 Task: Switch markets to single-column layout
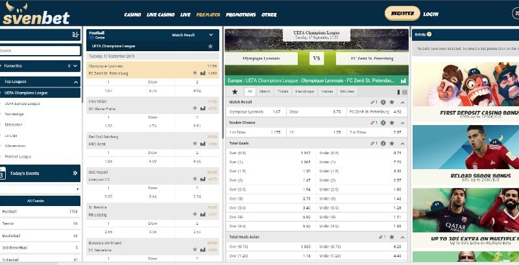(x=398, y=92)
